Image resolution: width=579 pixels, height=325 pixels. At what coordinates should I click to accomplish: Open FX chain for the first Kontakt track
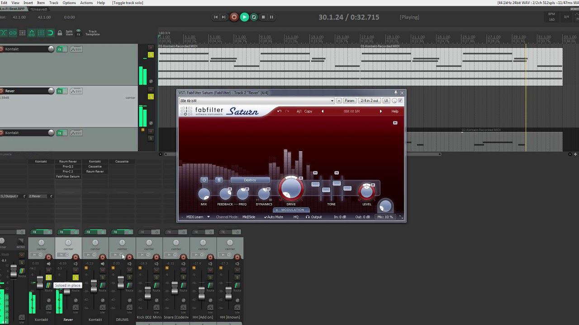click(59, 49)
